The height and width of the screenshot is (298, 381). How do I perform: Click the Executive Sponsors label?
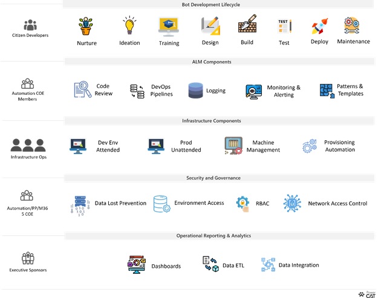click(28, 270)
